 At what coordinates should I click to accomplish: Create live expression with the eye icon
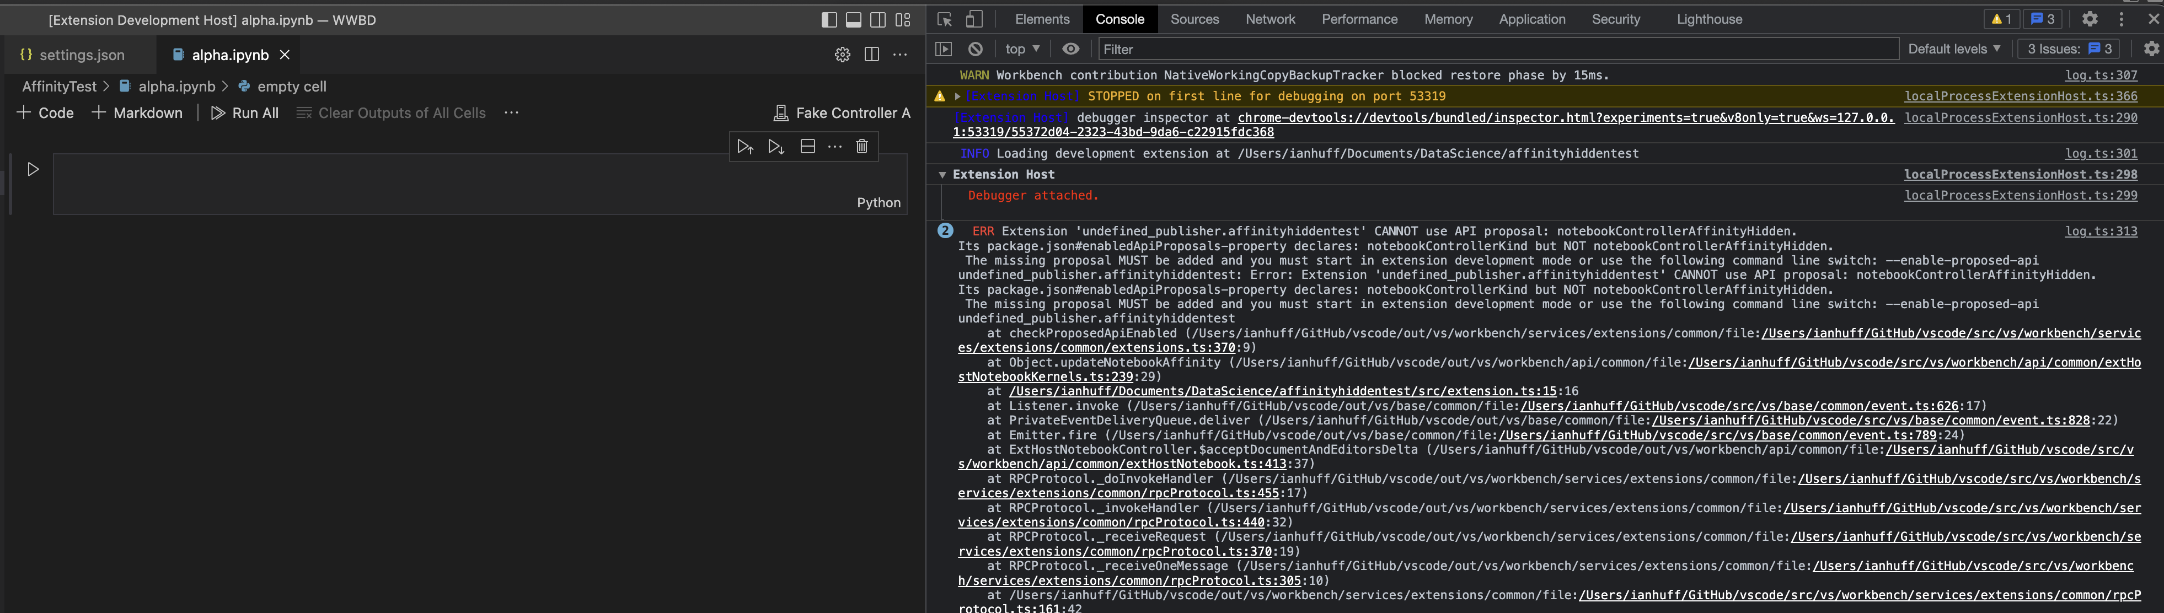click(1070, 50)
